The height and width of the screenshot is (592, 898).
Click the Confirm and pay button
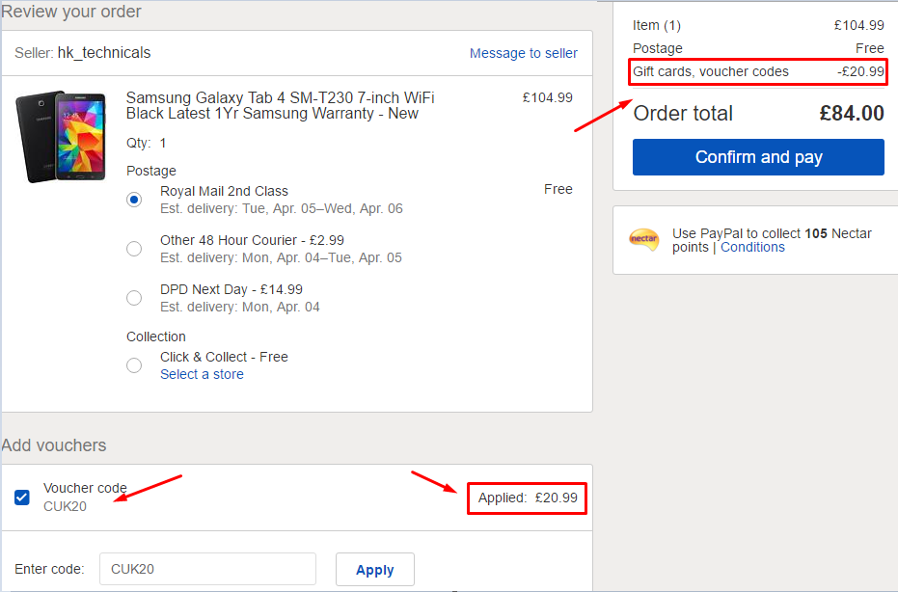[x=758, y=157]
